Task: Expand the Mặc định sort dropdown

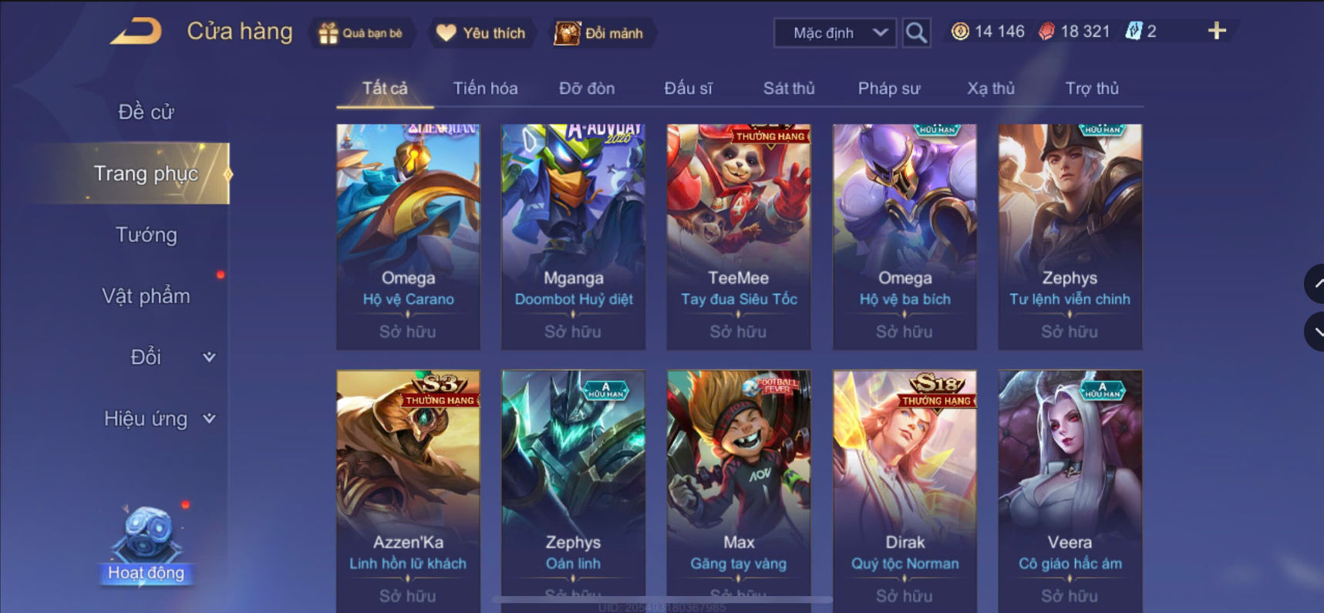Action: click(835, 33)
